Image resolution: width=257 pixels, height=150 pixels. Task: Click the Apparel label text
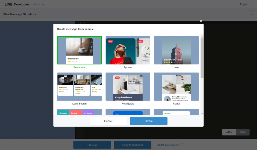(128, 67)
